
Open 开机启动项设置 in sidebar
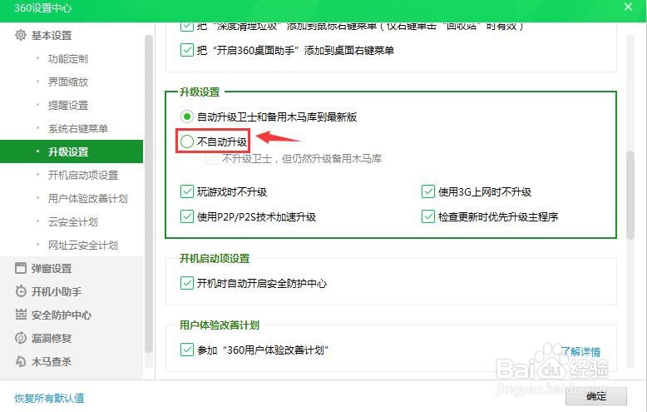pos(83,175)
